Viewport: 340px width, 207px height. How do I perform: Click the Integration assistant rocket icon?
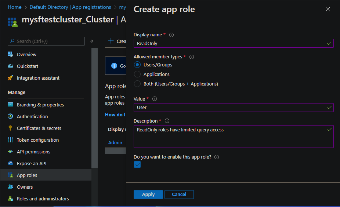point(10,78)
